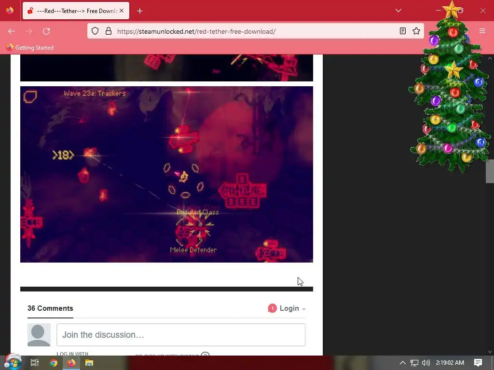
Task: Open Wave 23a Trackers screenshot
Action: tap(166, 174)
